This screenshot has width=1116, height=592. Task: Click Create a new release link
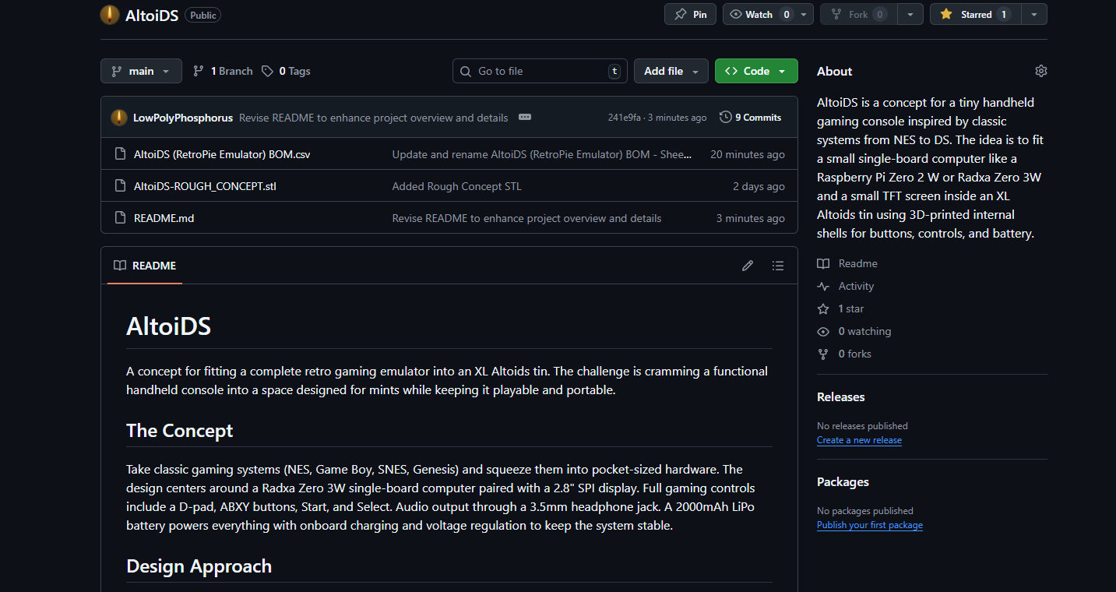click(x=859, y=440)
